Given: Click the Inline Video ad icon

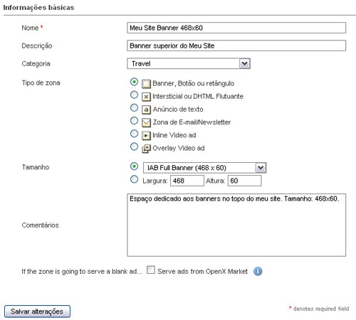Looking at the screenshot, I should click(146, 135).
